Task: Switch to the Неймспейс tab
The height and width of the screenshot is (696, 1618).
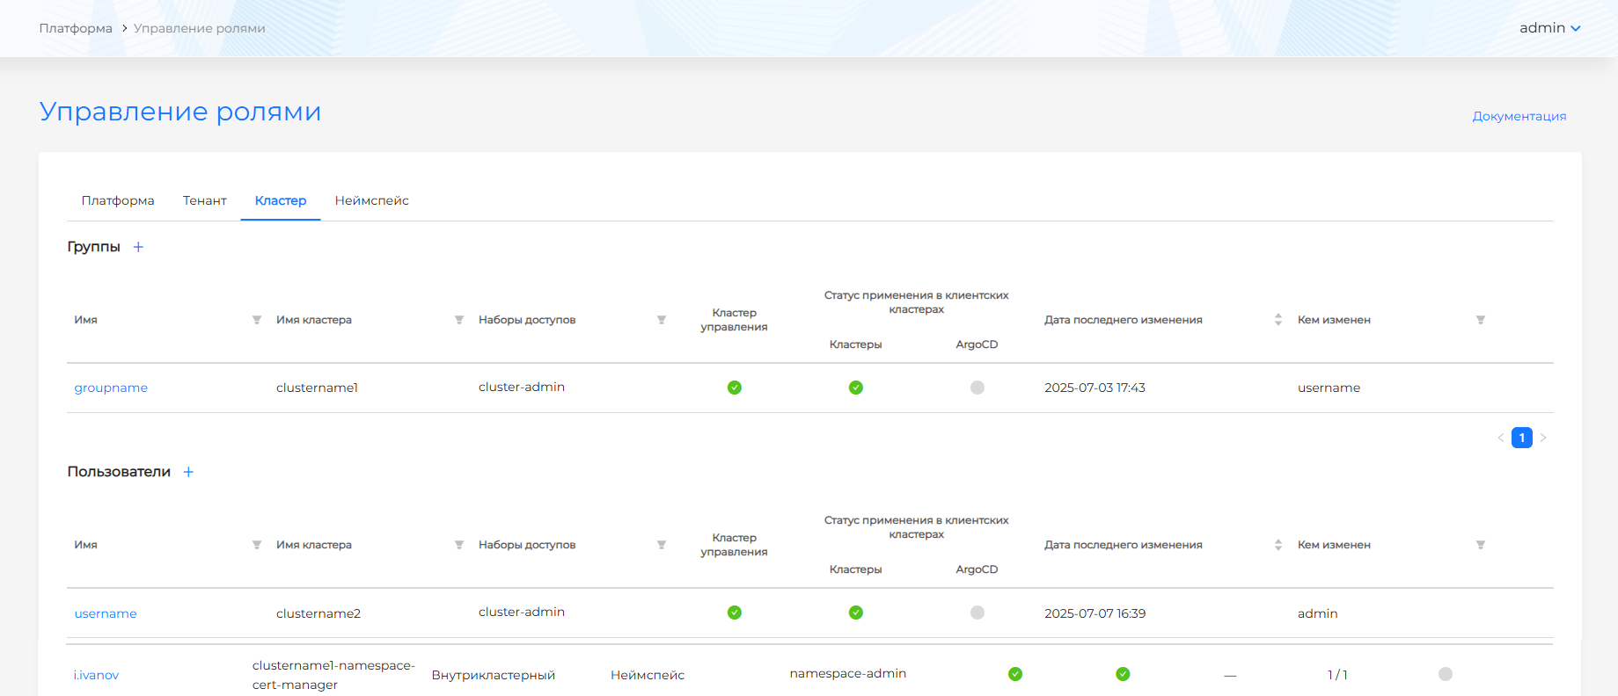Action: [371, 200]
